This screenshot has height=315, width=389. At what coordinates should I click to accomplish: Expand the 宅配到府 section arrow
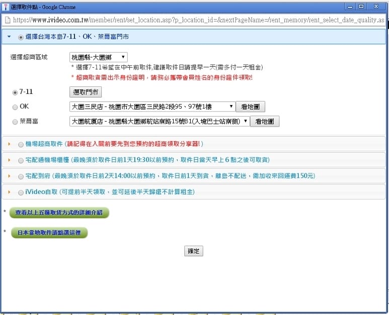[9, 176]
